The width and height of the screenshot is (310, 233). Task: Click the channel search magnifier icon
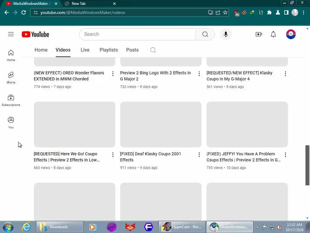coord(153,50)
